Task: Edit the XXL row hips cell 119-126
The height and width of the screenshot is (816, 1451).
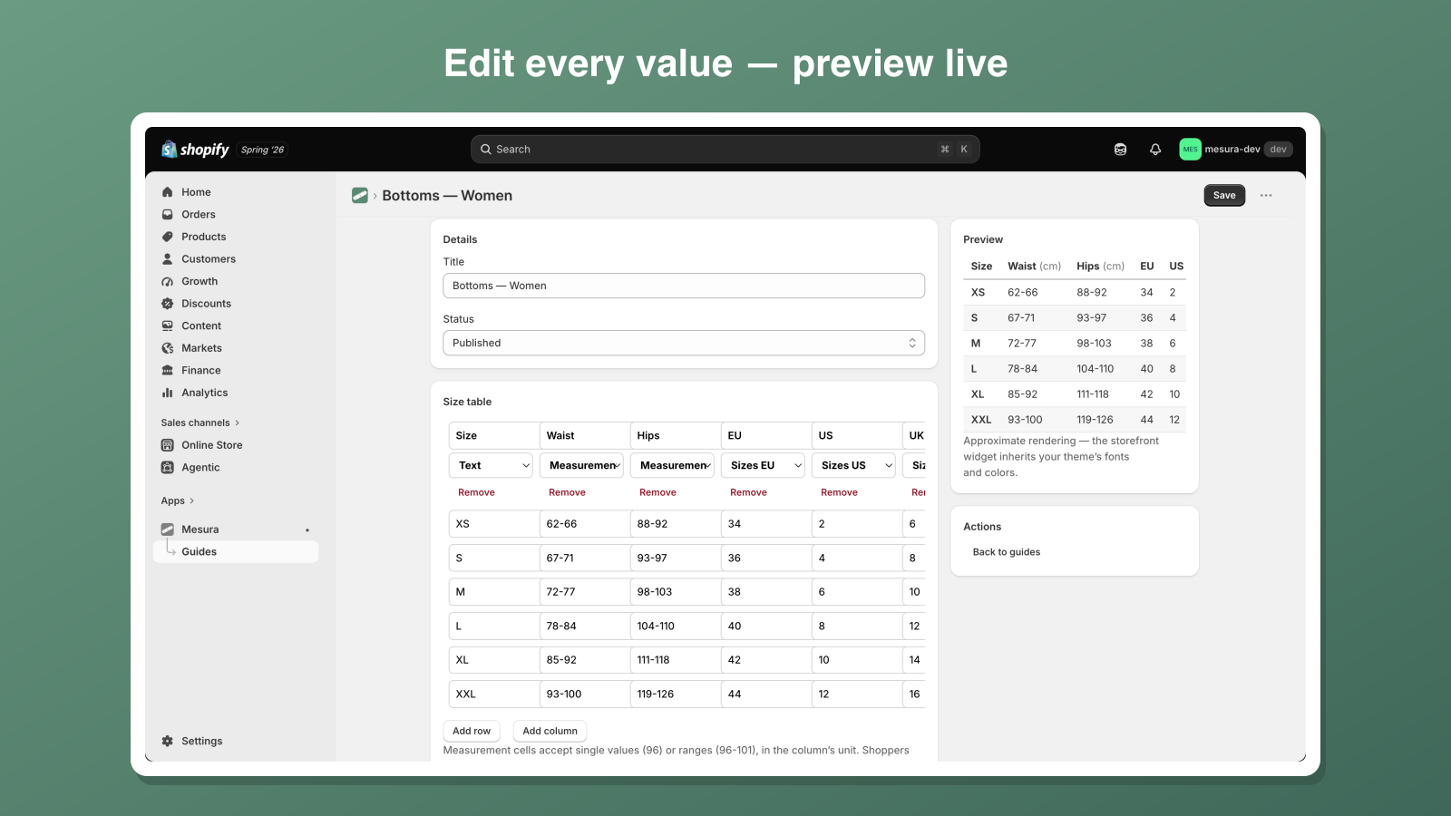Action: pos(675,694)
